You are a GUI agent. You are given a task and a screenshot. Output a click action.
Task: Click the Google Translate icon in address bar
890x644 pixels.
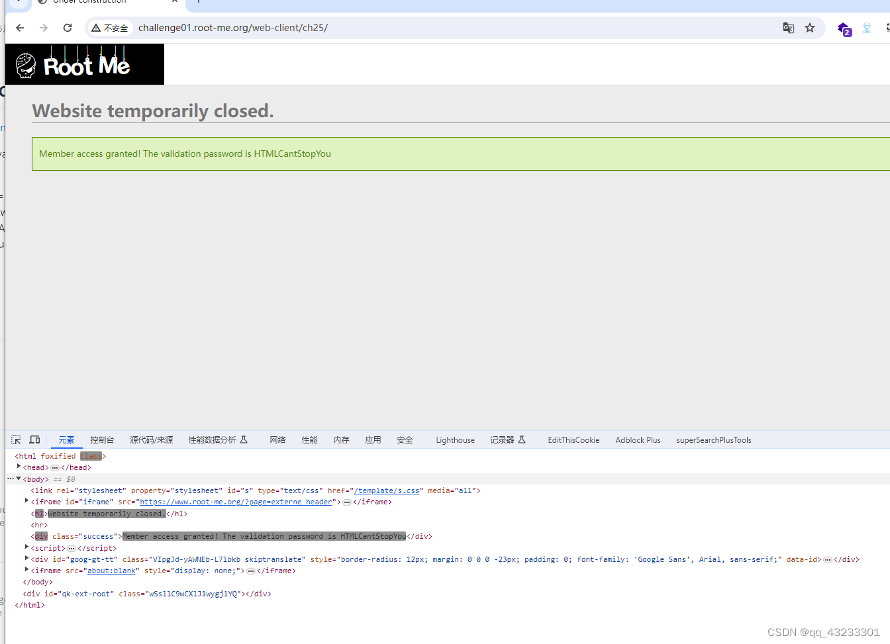(788, 28)
